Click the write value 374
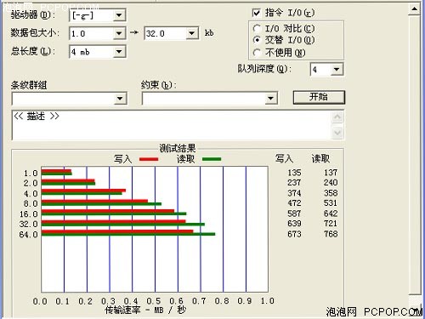The image size is (425, 319). pos(294,193)
